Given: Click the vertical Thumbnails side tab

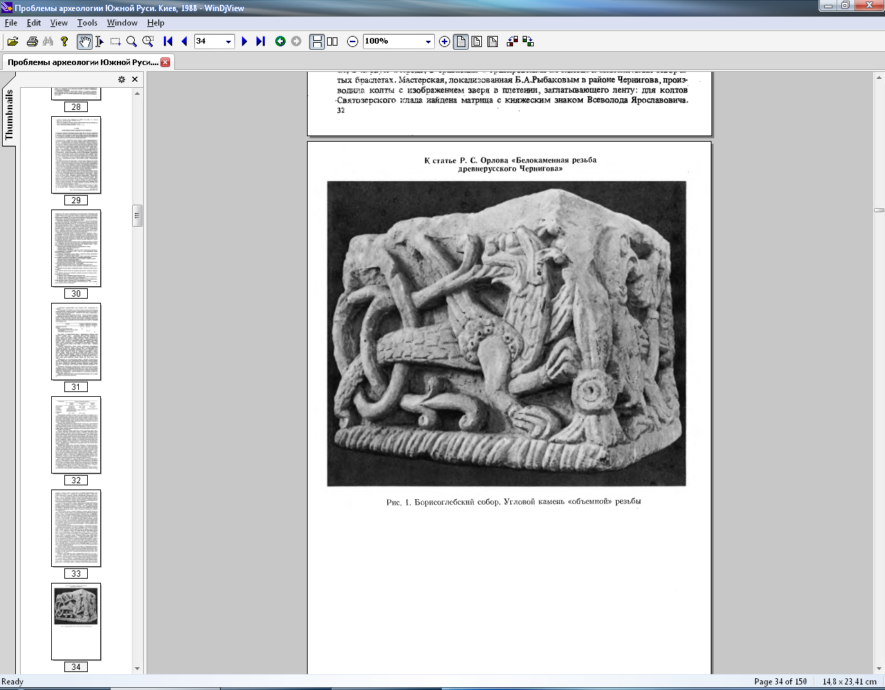Looking at the screenshot, I should tap(8, 115).
